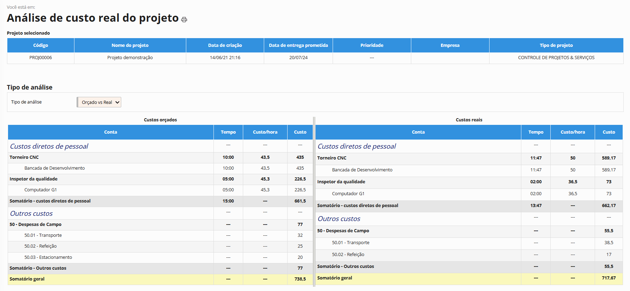Click Custos diretos de pessoal in Custos orçados
The height and width of the screenshot is (291, 630).
(x=49, y=146)
